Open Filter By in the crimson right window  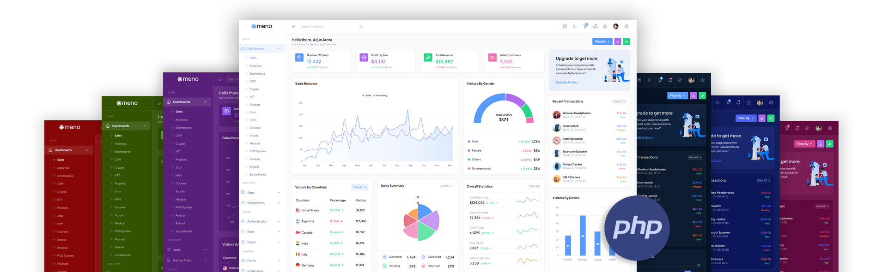tap(804, 144)
